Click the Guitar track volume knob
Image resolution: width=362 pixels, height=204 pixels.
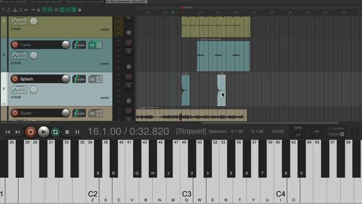(66, 113)
